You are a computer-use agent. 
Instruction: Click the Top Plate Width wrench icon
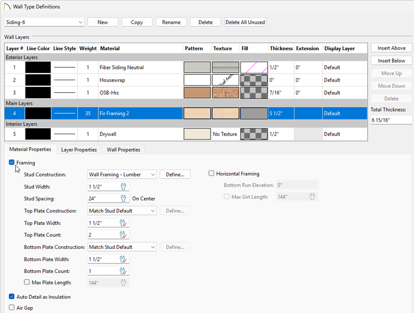click(x=123, y=223)
